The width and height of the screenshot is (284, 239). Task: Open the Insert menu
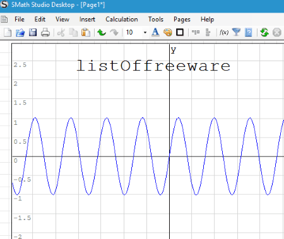(x=87, y=20)
